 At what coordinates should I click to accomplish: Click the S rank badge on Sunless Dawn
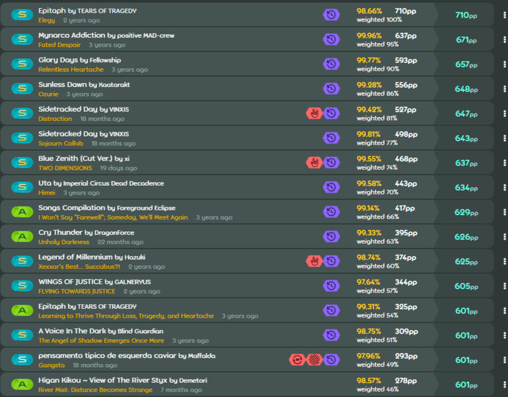point(22,89)
